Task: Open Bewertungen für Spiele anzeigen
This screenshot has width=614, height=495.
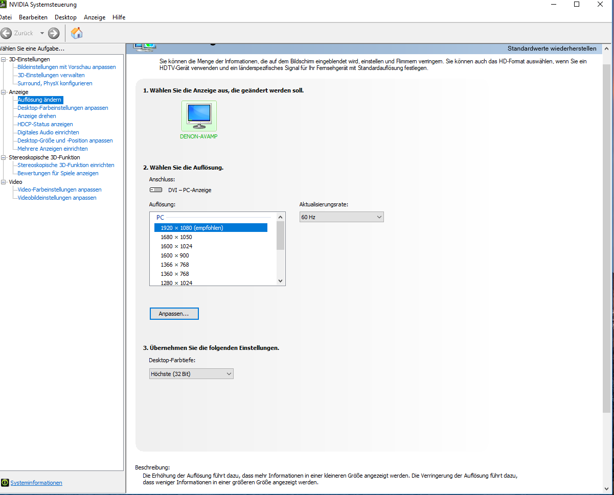Action: click(58, 173)
